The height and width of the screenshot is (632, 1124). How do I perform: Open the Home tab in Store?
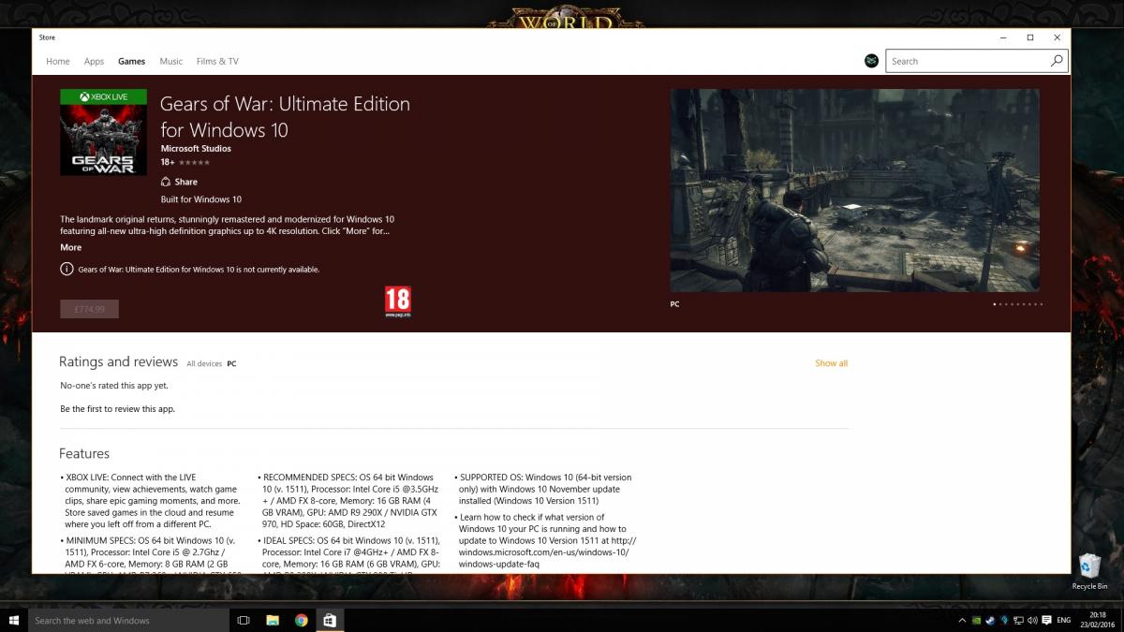tap(58, 62)
